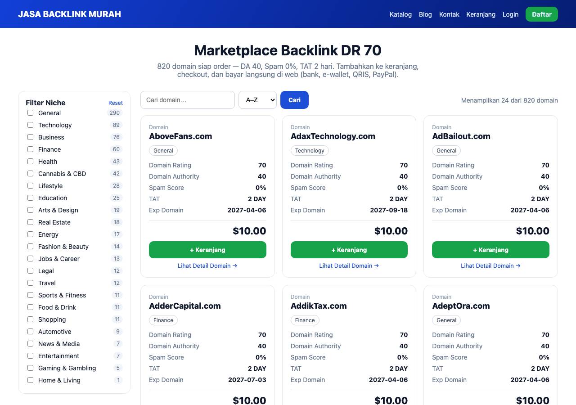Viewport: 576px width, 405px height.
Task: Check the General niche filter
Action: click(x=30, y=113)
